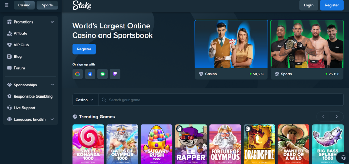349x164 pixels.
Task: Click the Stake logo
Action: [x=82, y=5]
